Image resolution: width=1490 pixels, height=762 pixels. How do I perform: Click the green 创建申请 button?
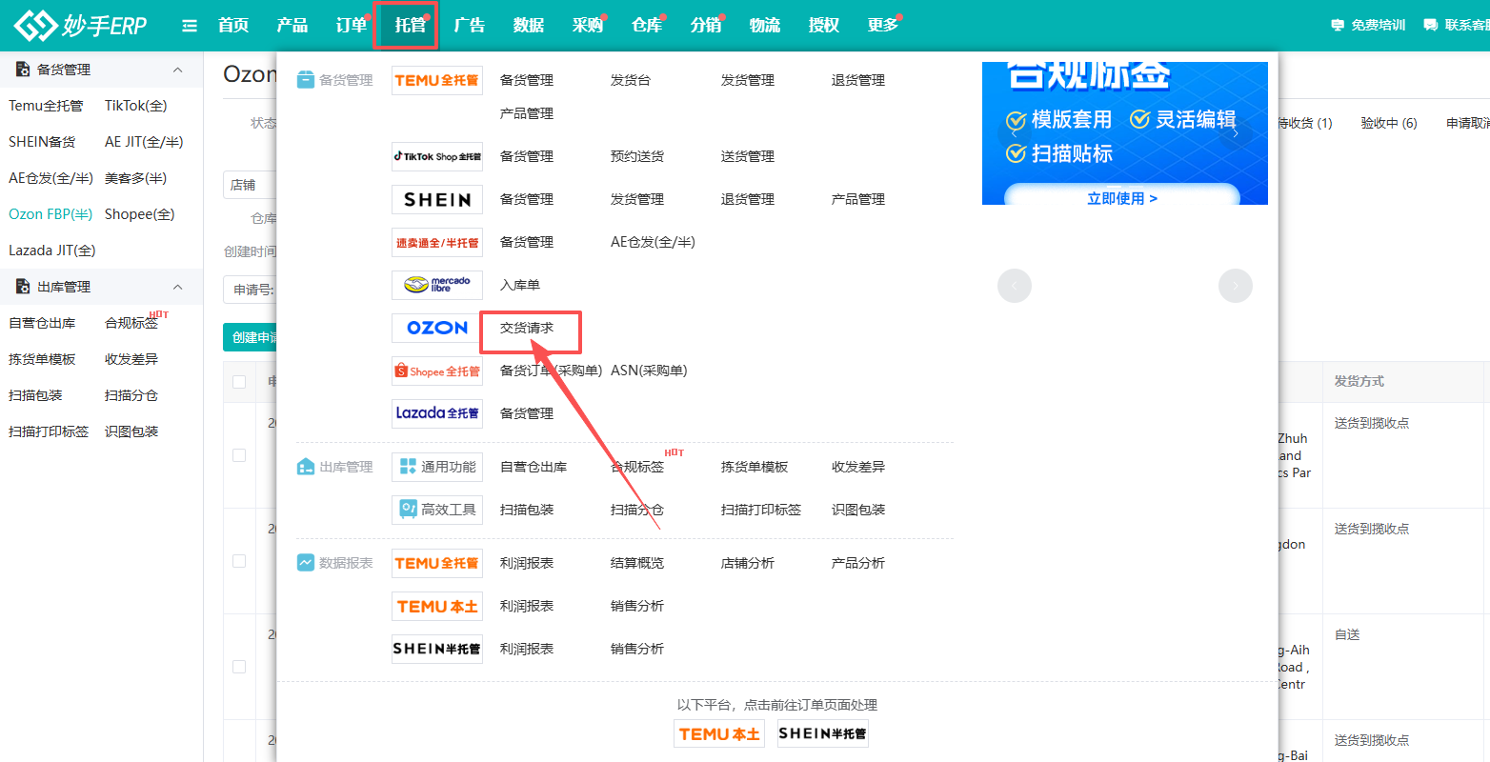coord(252,337)
